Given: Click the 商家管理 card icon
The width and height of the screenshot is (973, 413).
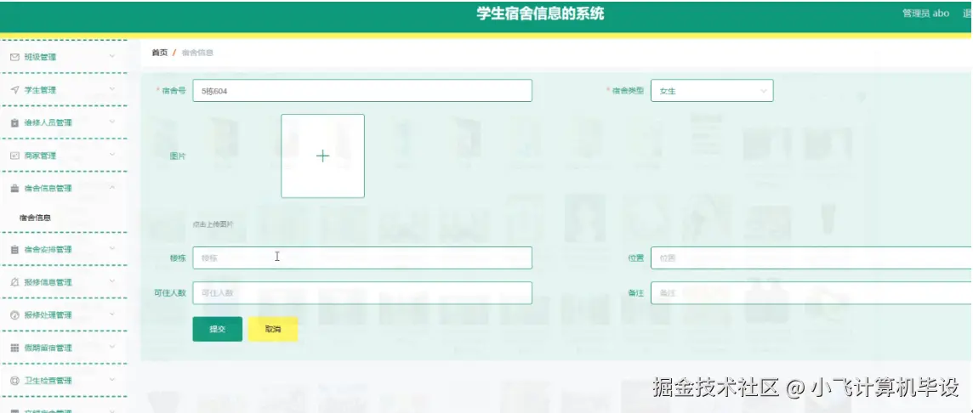Looking at the screenshot, I should click(15, 156).
